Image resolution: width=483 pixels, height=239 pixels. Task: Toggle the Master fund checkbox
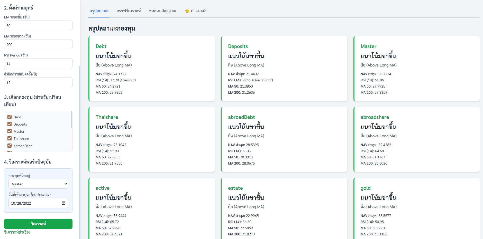[x=10, y=131]
